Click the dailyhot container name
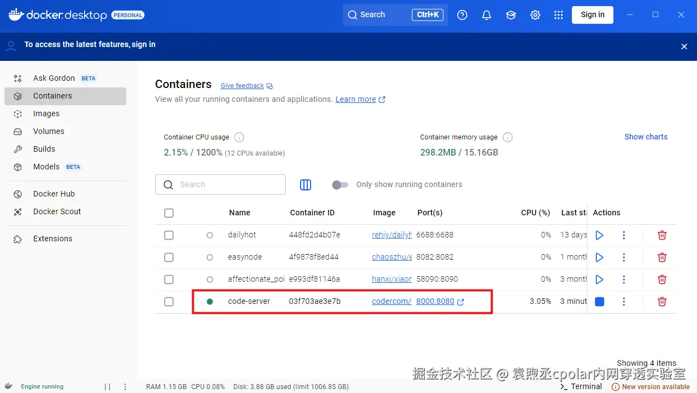The height and width of the screenshot is (393, 697). (242, 235)
